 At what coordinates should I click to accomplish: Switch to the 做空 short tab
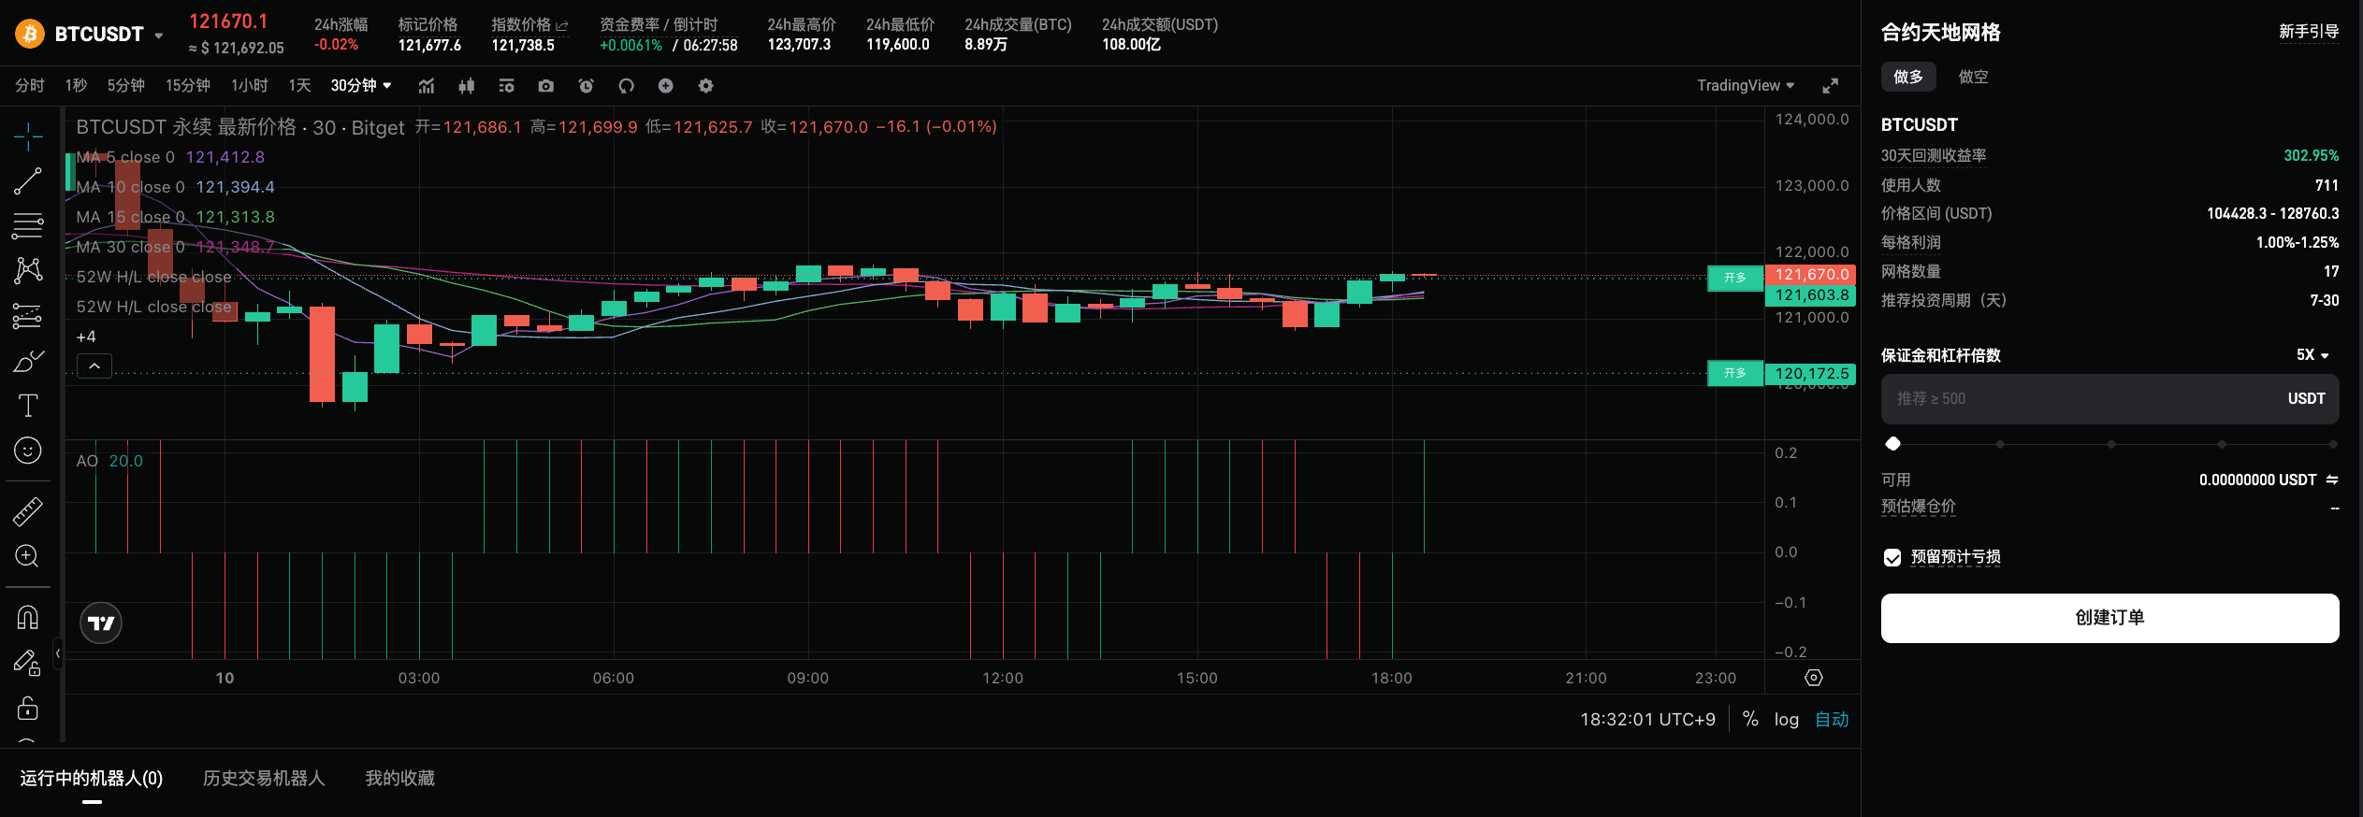(1973, 77)
